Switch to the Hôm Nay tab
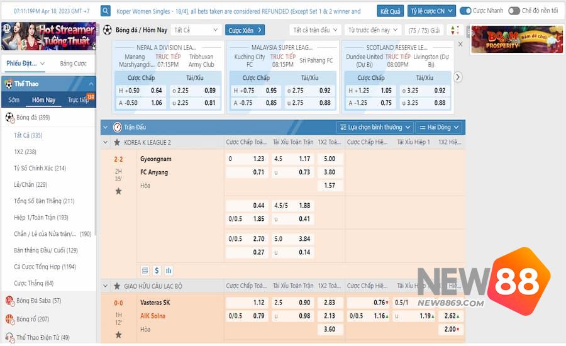Screen dimensions: 566x346 tap(43, 99)
